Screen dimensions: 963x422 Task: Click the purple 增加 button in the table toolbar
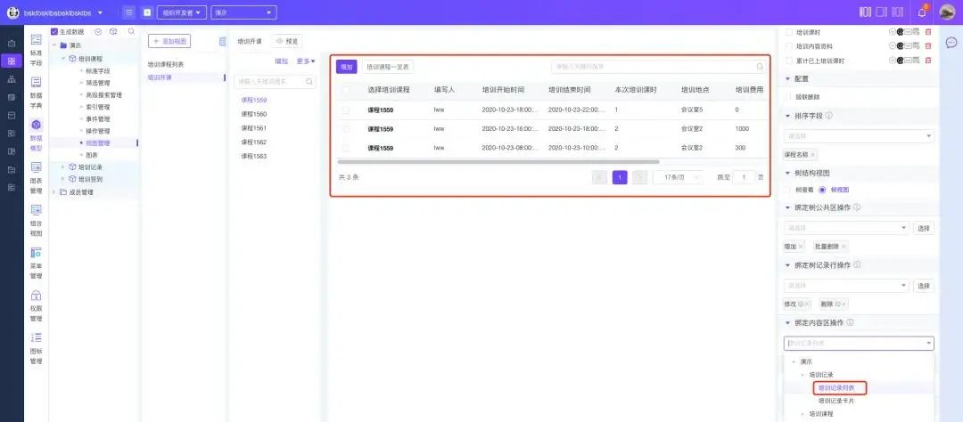click(346, 67)
